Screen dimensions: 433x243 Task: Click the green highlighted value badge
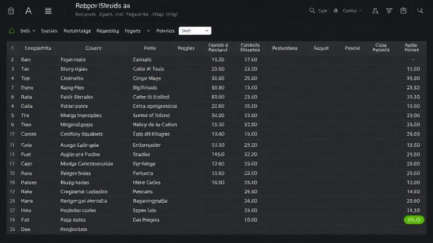click(x=414, y=220)
